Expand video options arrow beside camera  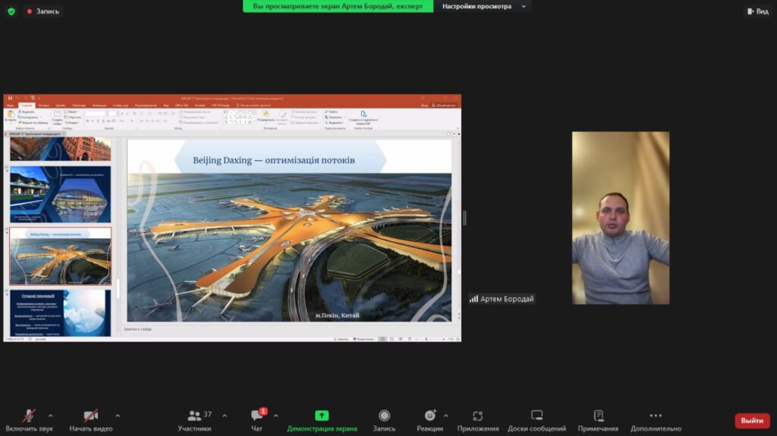(x=118, y=416)
